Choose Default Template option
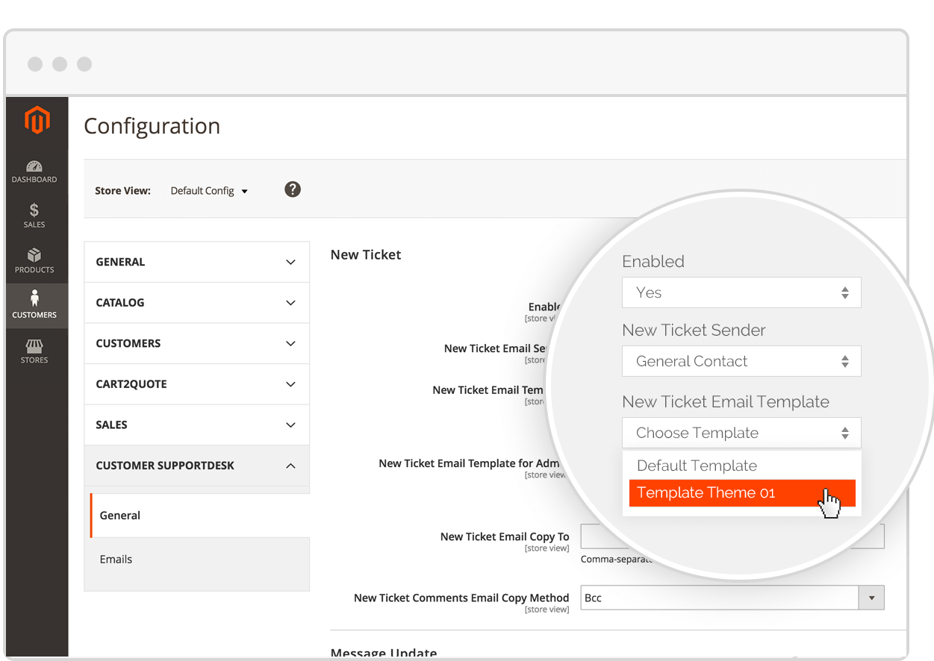Image resolution: width=934 pixels, height=661 pixels. (697, 466)
